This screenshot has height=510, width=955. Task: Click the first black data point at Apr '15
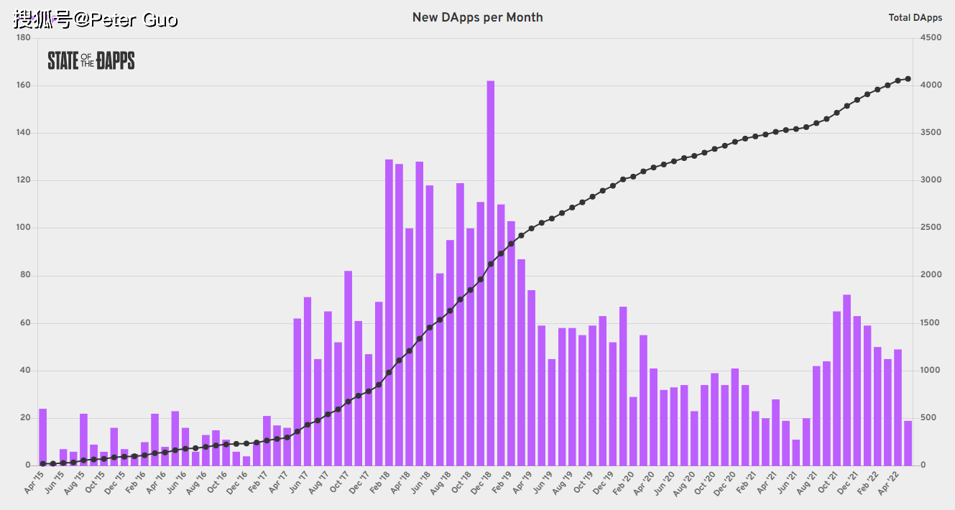43,464
